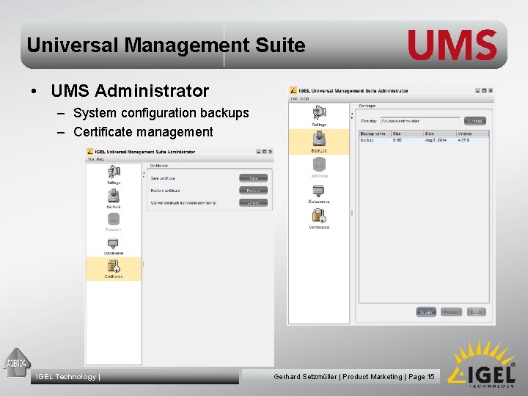Click Restore button below the backups table
528x396 pixels.
(x=451, y=312)
